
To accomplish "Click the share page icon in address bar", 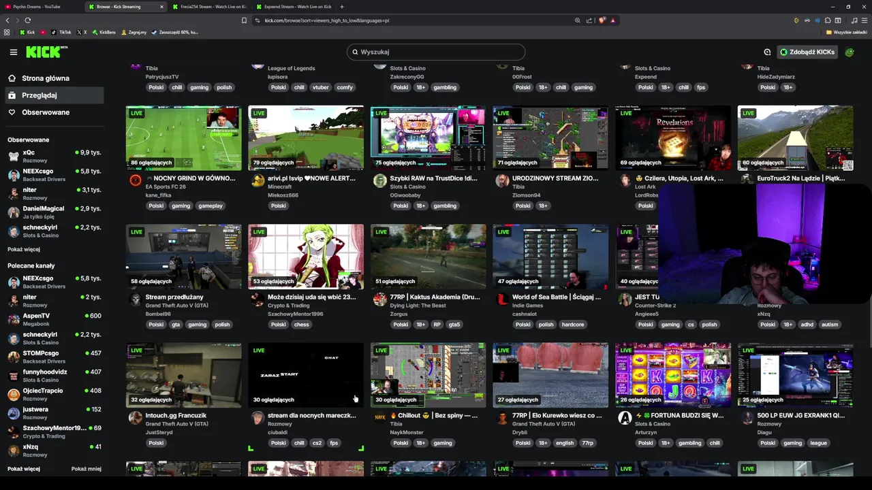I will (589, 20).
